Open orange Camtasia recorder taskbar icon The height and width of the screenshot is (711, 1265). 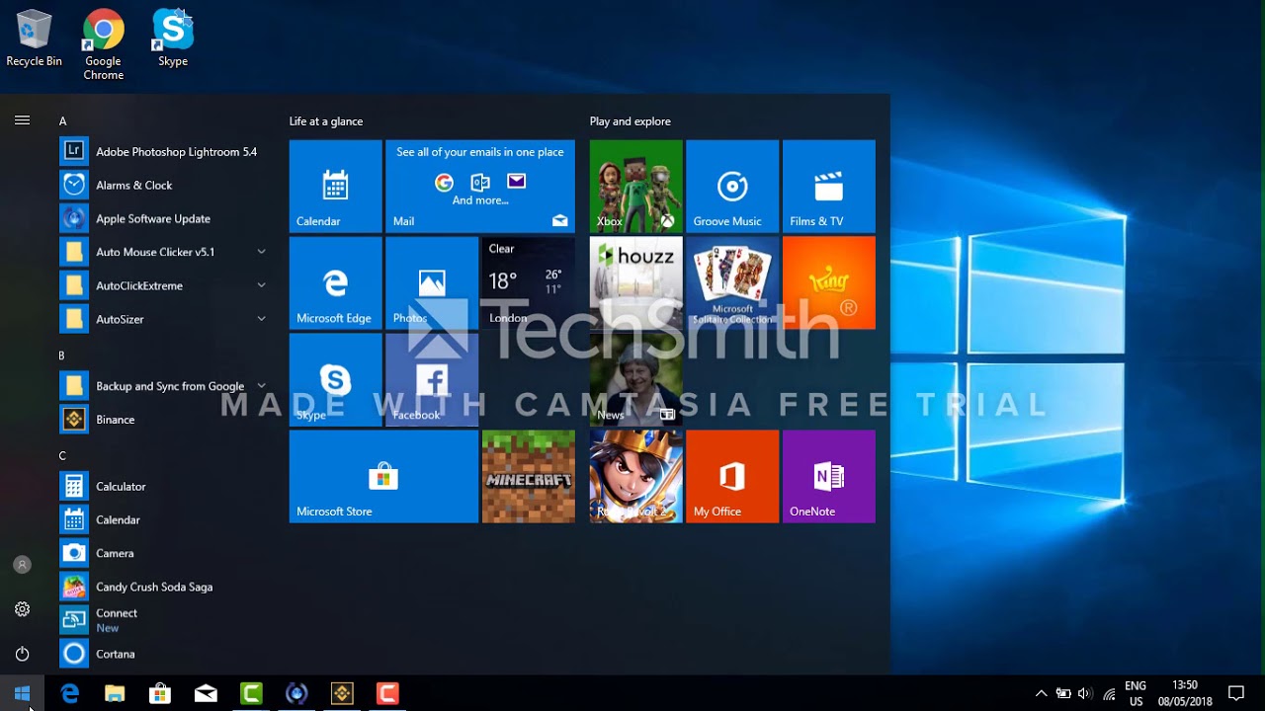coord(387,693)
